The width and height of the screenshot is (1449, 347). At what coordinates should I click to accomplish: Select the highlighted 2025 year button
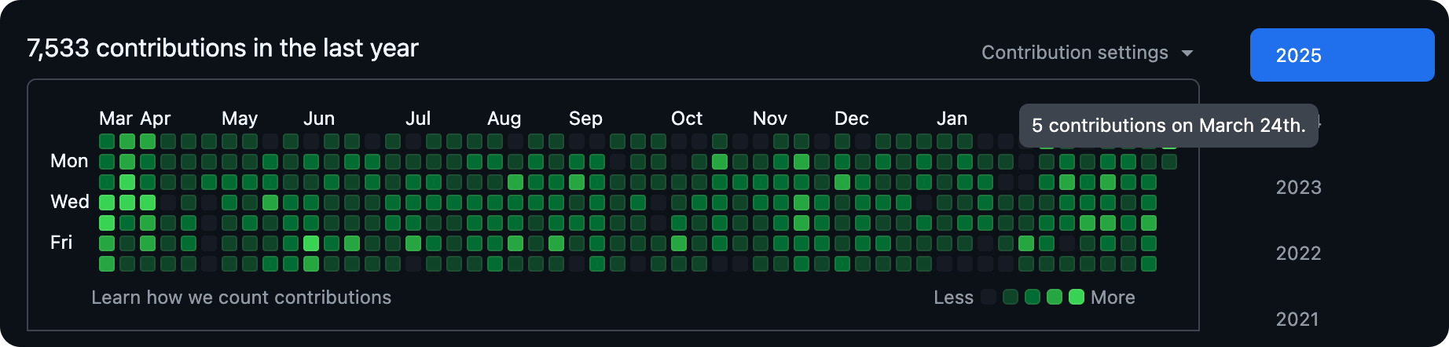tap(1341, 55)
